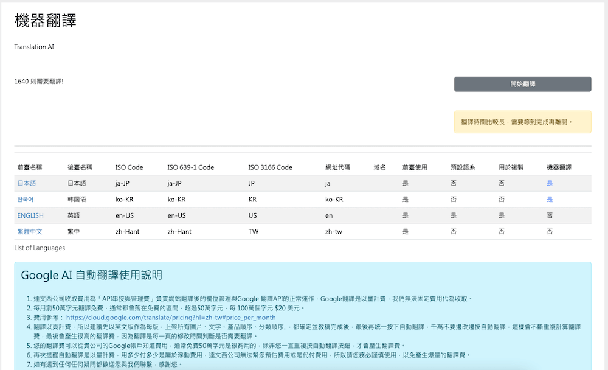This screenshot has height=370, width=608.
Task: Click the 繁中 back-end name cell
Action: click(x=74, y=231)
